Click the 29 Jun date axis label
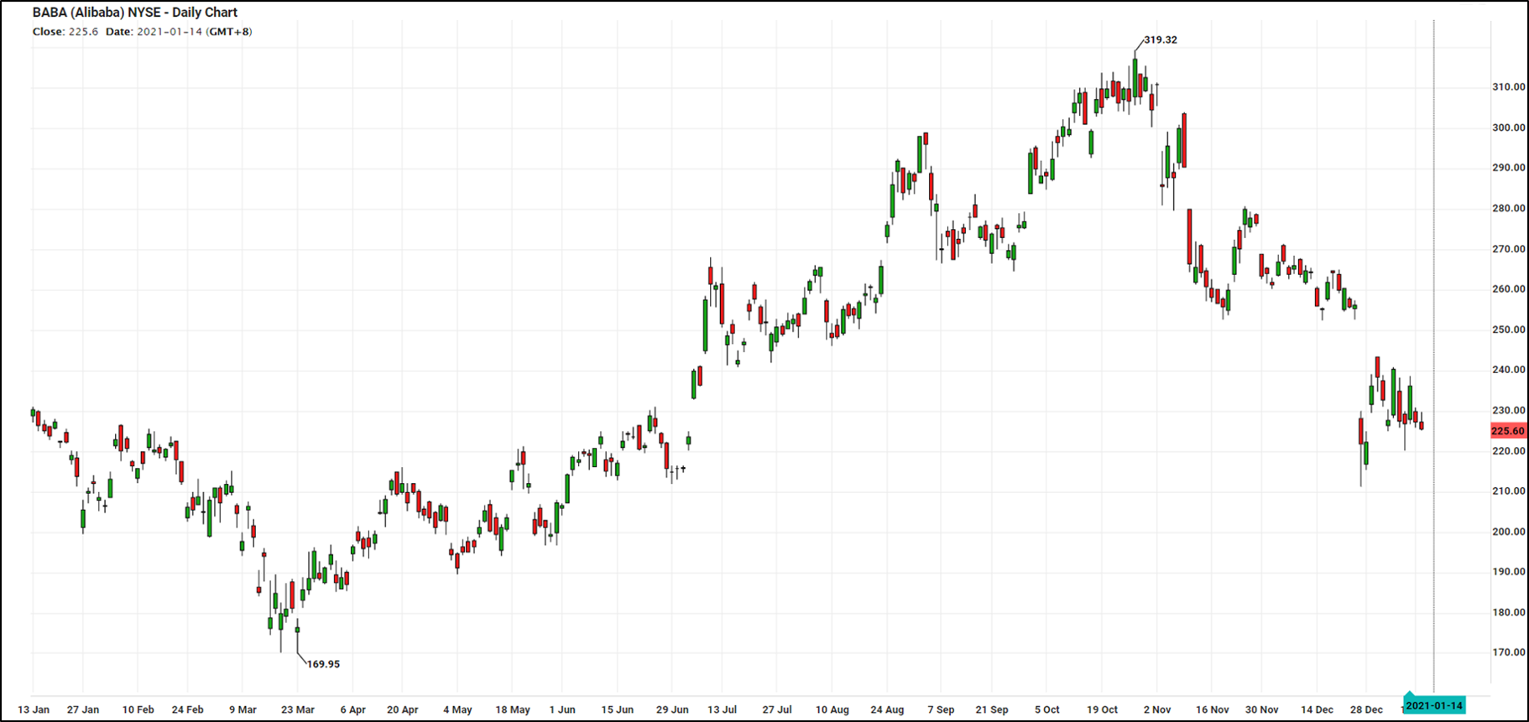 click(672, 709)
